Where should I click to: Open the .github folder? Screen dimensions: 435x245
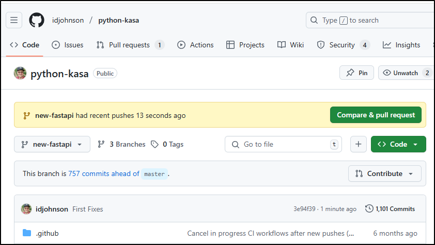coord(47,233)
